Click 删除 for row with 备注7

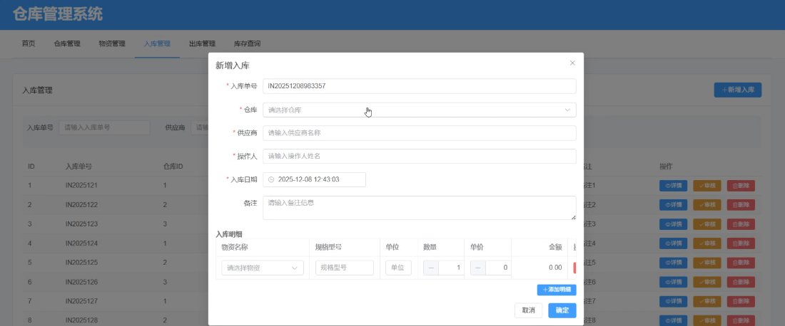click(x=741, y=302)
